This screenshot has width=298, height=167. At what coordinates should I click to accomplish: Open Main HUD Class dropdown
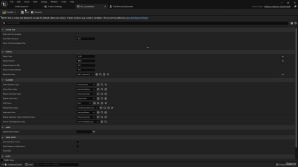click(85, 74)
